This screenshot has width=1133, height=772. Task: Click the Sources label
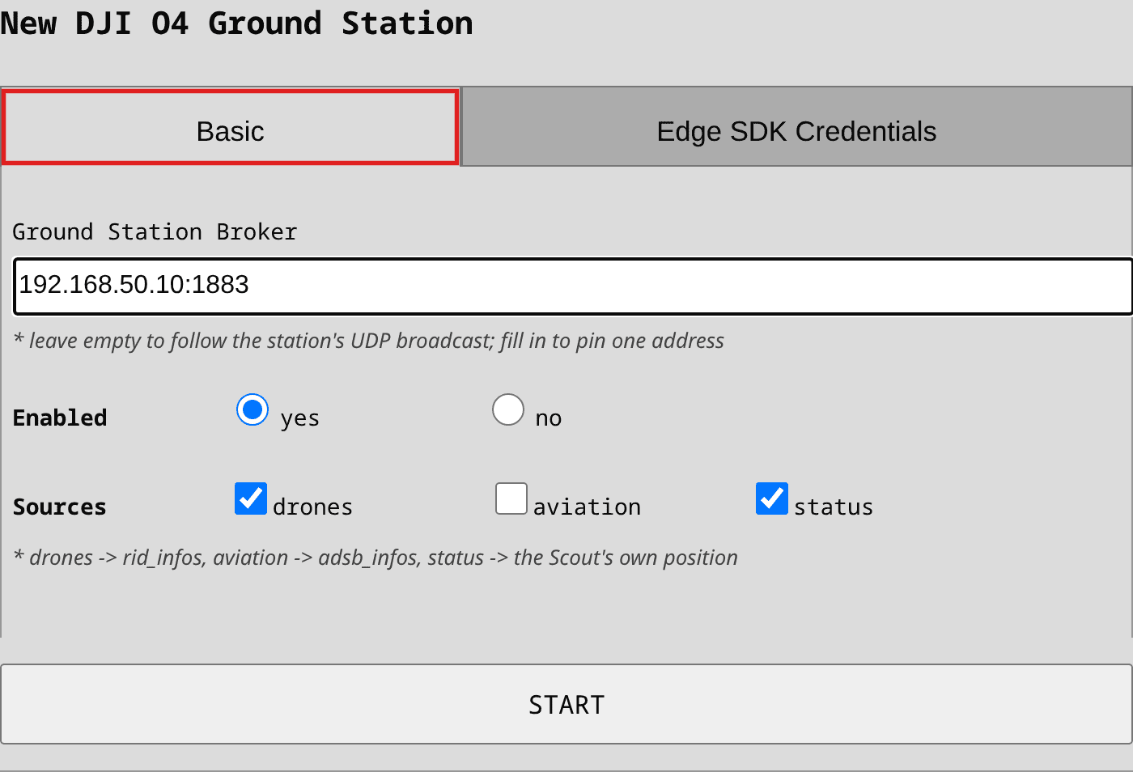(60, 507)
